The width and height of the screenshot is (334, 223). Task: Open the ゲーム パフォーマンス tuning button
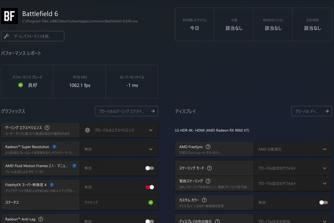pos(33,36)
